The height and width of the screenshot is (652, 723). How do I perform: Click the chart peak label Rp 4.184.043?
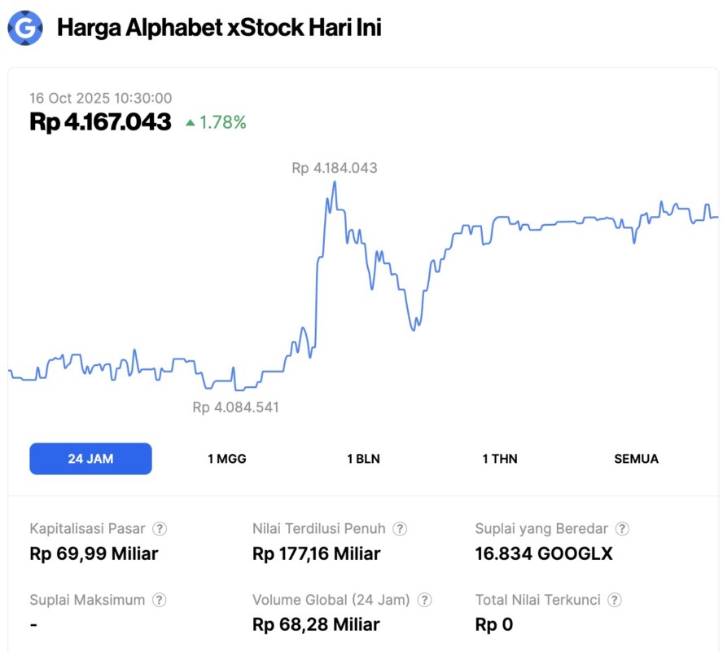[335, 168]
